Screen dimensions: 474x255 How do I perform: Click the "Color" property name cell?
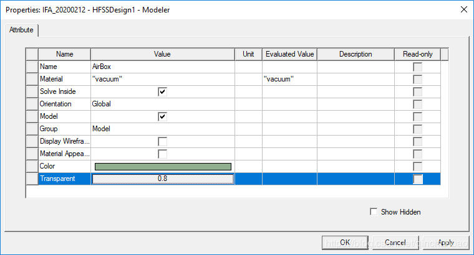point(64,166)
